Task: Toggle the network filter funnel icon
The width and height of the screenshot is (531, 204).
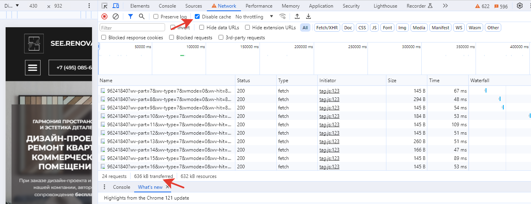Action: click(x=130, y=16)
